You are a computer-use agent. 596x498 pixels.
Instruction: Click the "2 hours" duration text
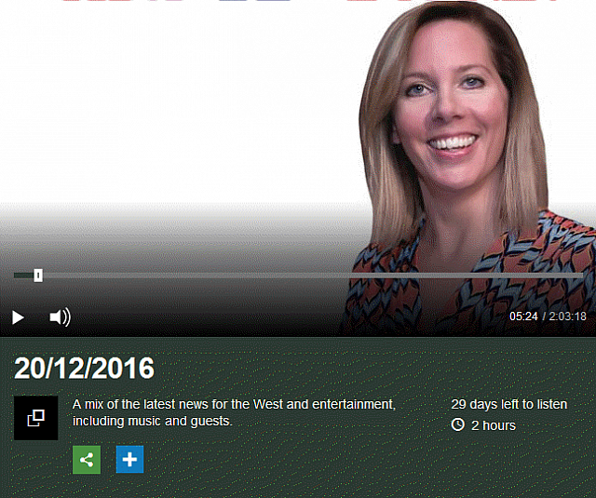point(493,425)
